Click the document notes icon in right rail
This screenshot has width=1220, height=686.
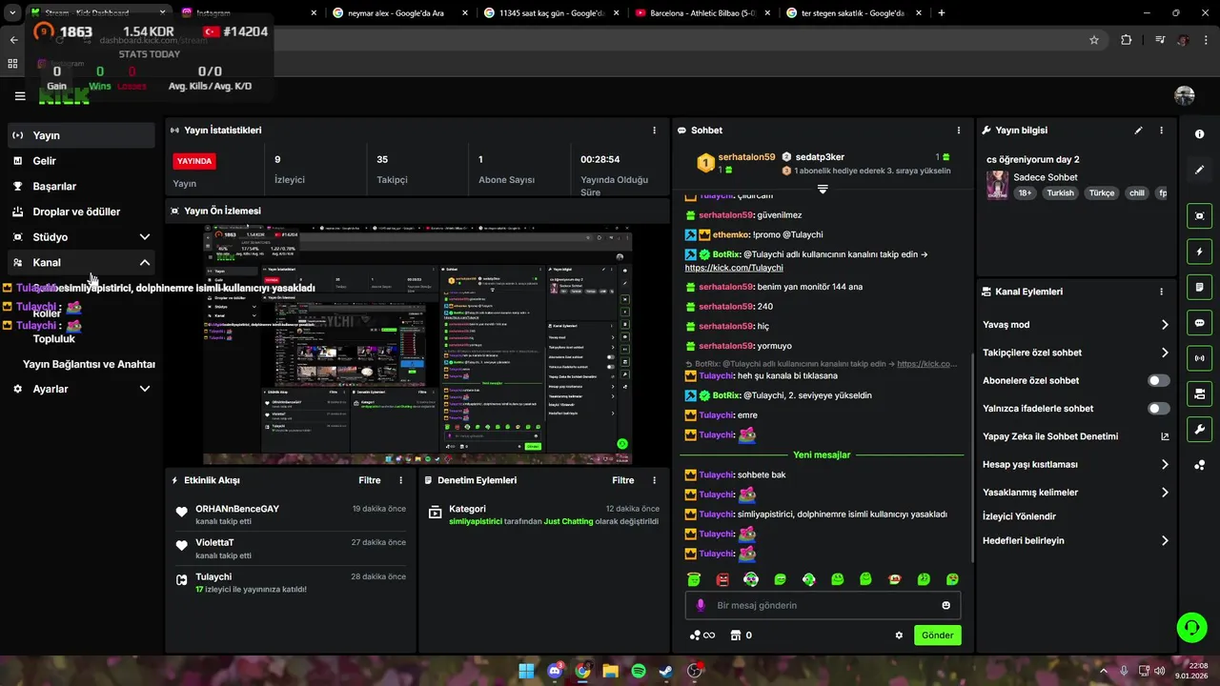pyautogui.click(x=1199, y=287)
